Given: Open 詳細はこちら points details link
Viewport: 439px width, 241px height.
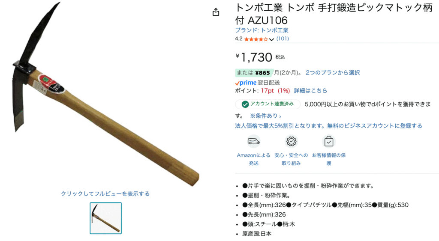Looking at the screenshot, I should pos(310,91).
